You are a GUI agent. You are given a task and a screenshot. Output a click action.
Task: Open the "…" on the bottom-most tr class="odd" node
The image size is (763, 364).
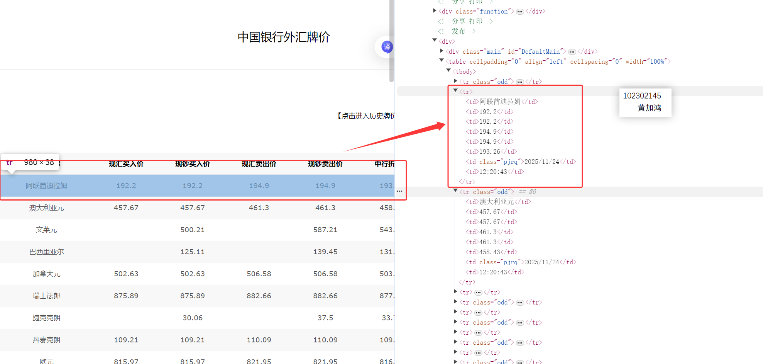(520, 362)
